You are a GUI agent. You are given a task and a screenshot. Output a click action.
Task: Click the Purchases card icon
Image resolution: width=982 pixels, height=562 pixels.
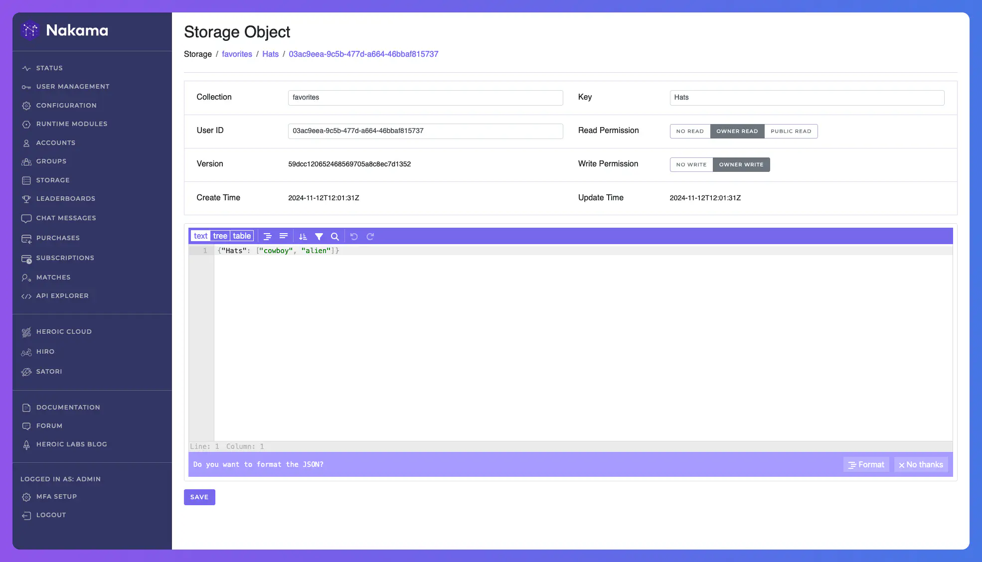[x=26, y=239]
